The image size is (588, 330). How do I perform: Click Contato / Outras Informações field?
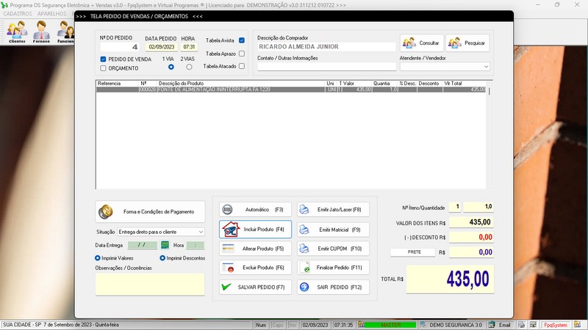326,67
